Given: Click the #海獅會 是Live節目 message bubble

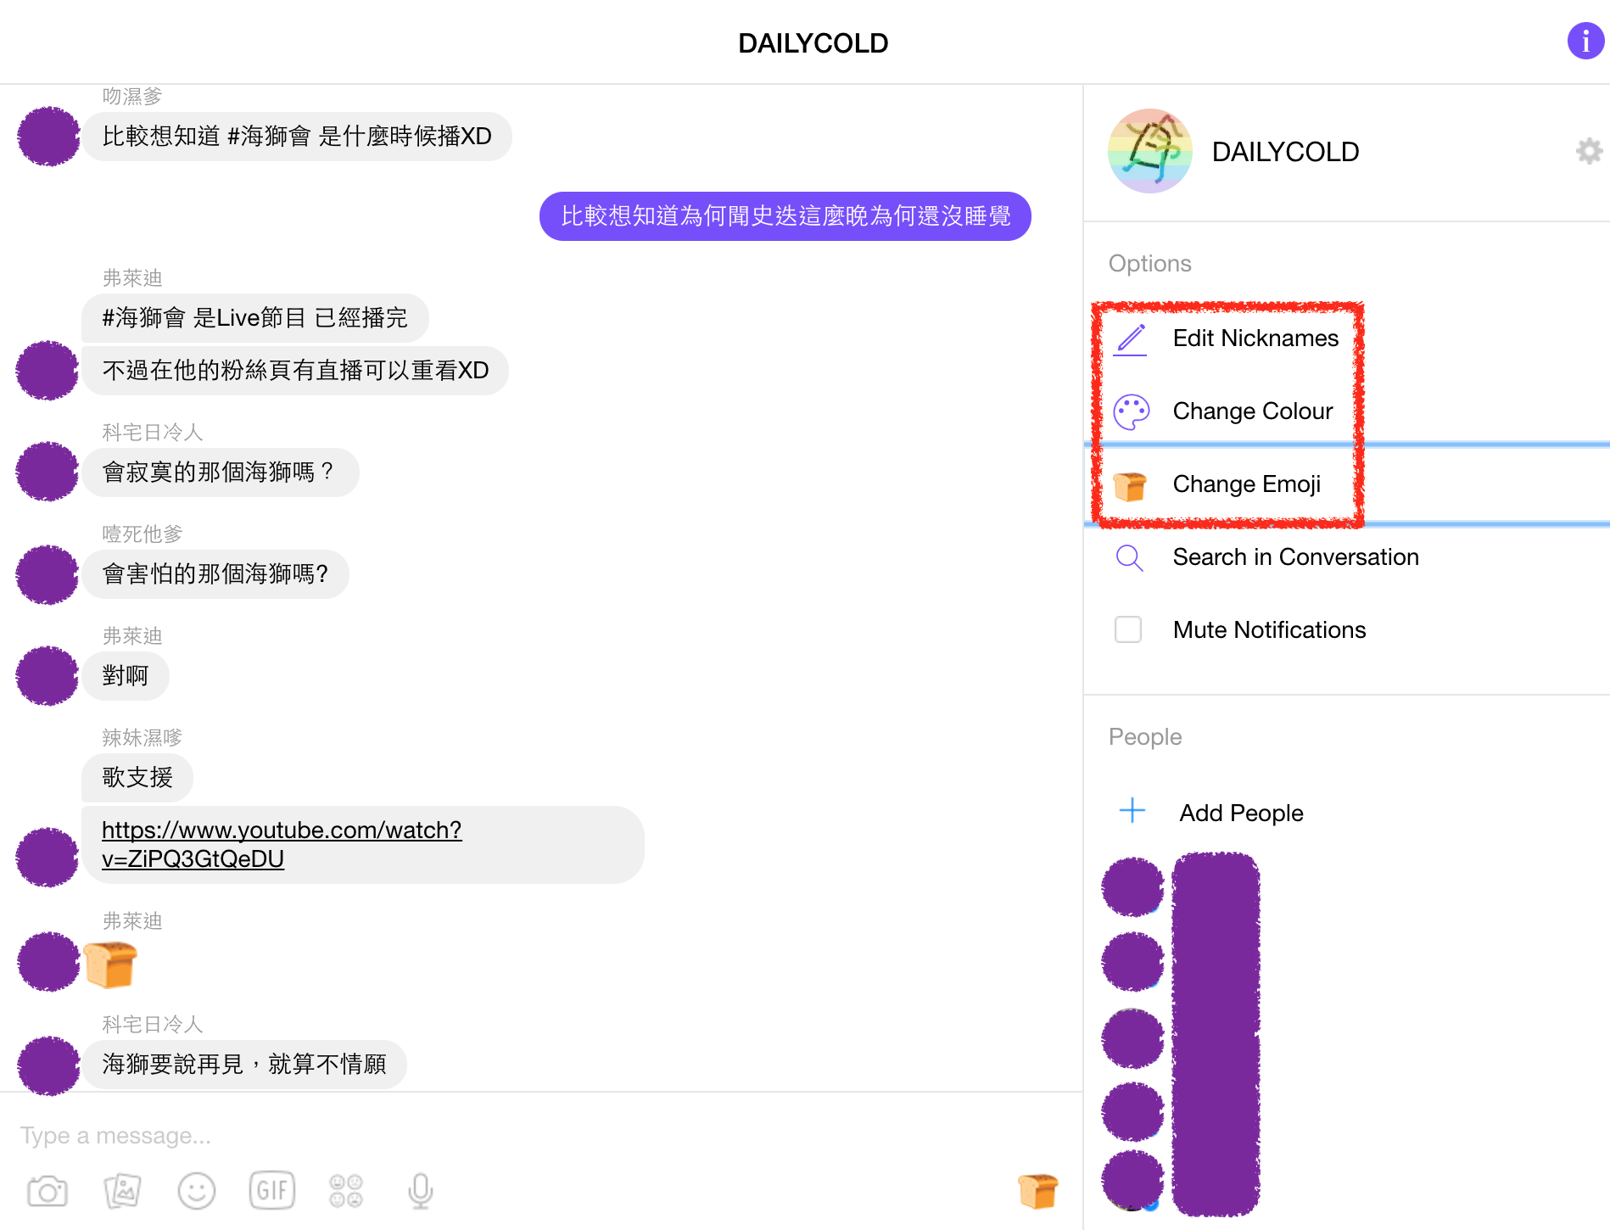Looking at the screenshot, I should tap(254, 318).
